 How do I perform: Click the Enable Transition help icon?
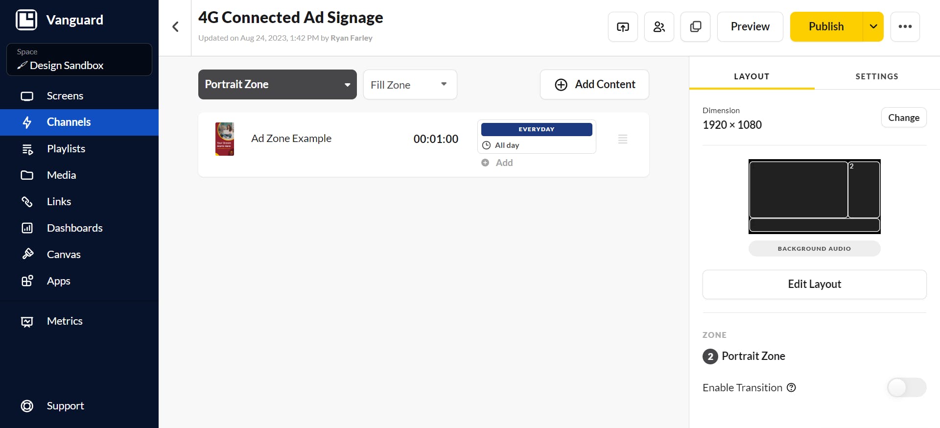(791, 387)
